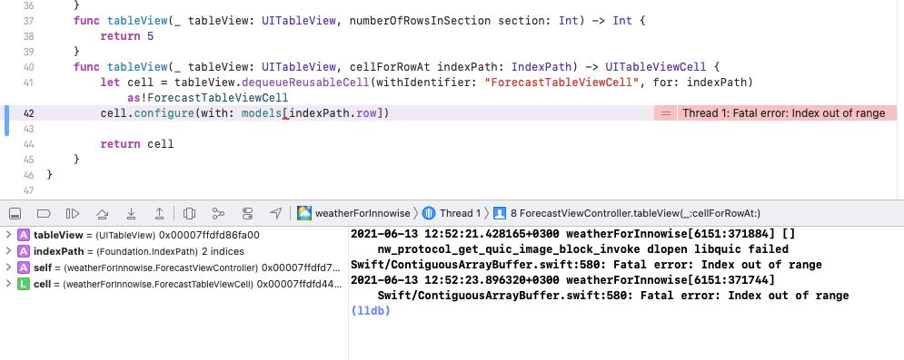
Task: Select the self argument icon
Action: pos(23,268)
